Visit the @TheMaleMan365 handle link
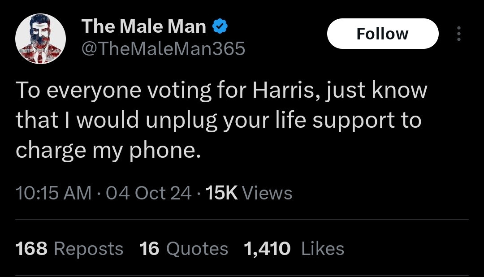Viewport: 484px width, 277px height. point(163,49)
